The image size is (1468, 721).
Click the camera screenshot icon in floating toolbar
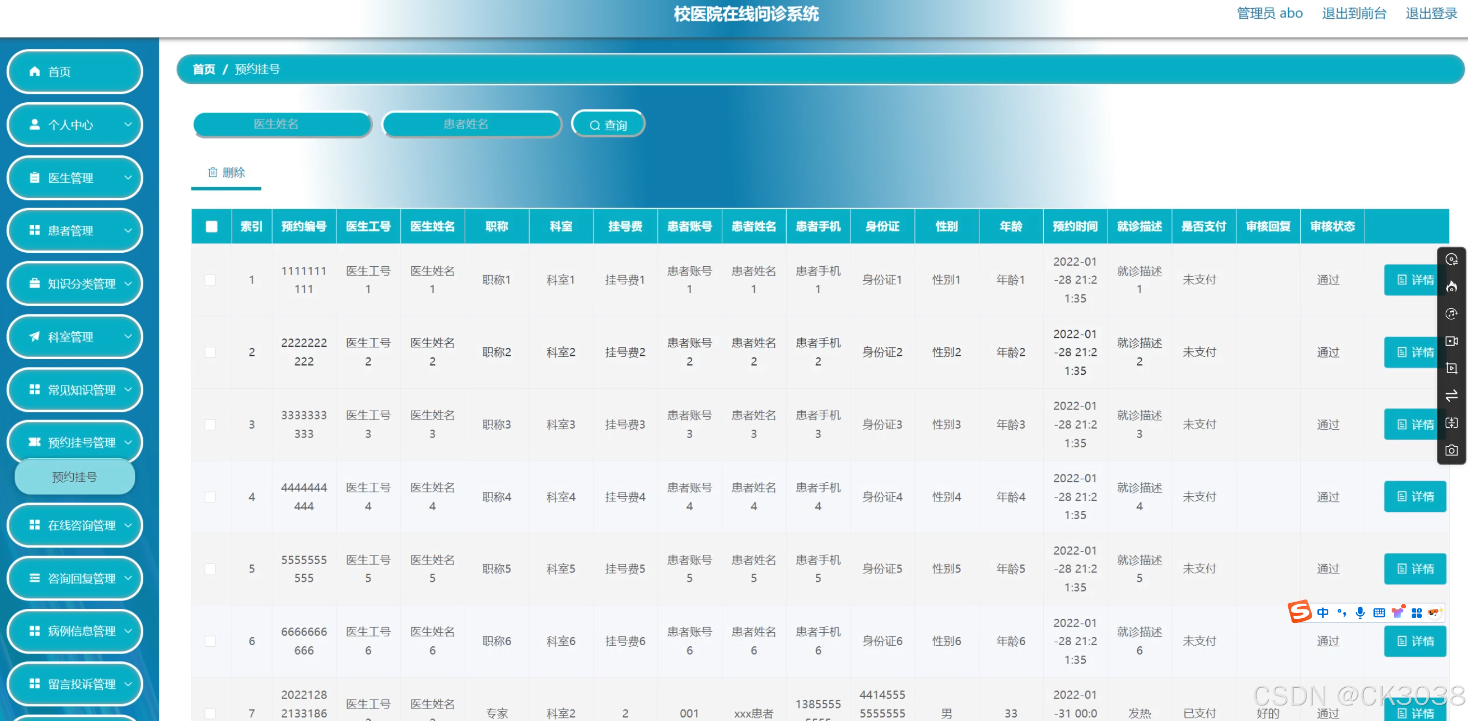(x=1451, y=450)
